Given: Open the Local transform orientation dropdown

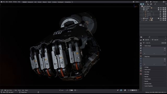Looking at the screenshot, I should pyautogui.click(x=62, y=90).
